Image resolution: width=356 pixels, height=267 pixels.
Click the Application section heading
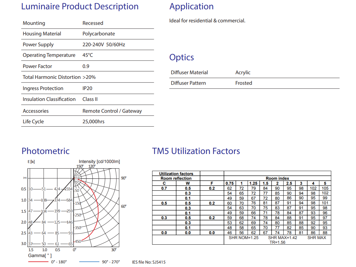tap(191, 7)
